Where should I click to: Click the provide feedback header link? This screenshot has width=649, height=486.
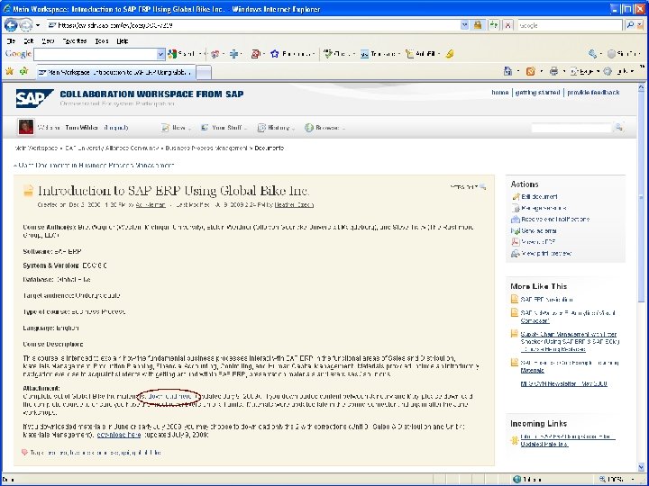point(593,93)
